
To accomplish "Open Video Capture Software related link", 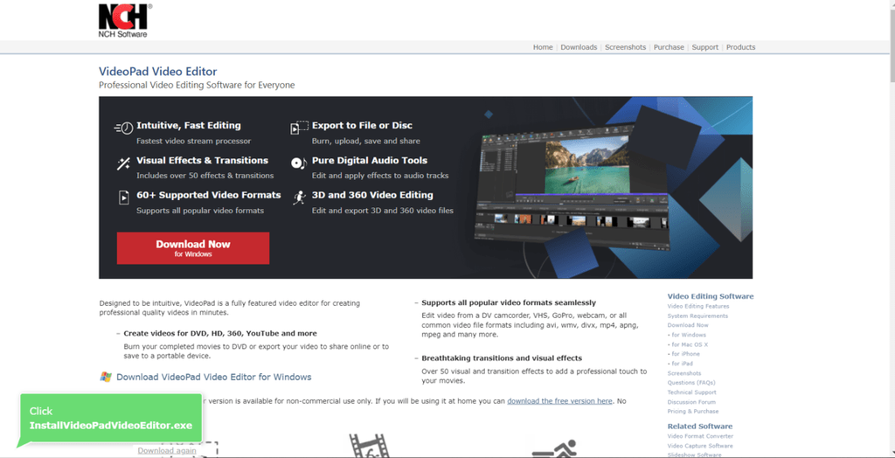I will pos(700,446).
